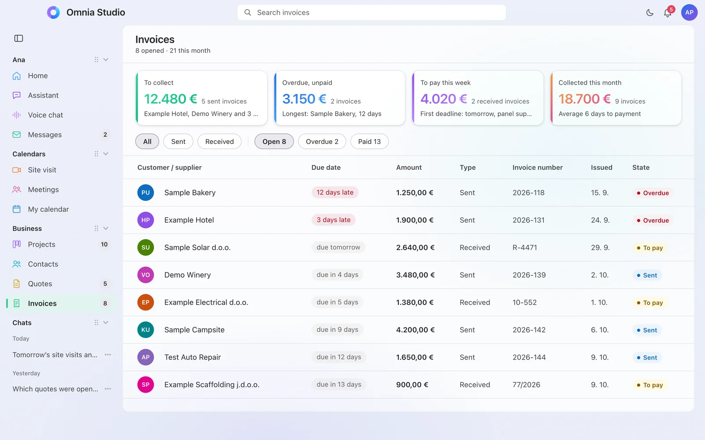The image size is (705, 440).
Task: Toggle the sidebar panel icon
Action: click(19, 38)
